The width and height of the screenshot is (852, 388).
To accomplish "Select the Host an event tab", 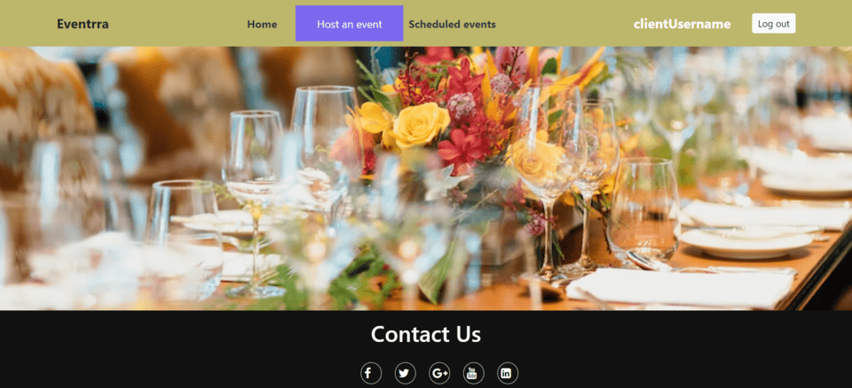I will 350,23.
